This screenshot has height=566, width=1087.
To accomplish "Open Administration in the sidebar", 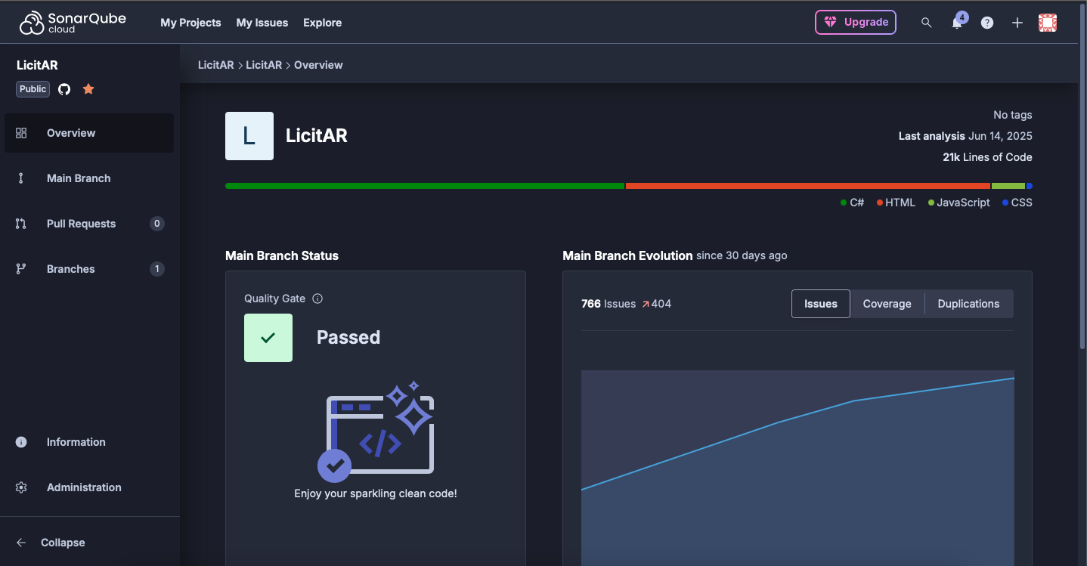I will (x=89, y=487).
